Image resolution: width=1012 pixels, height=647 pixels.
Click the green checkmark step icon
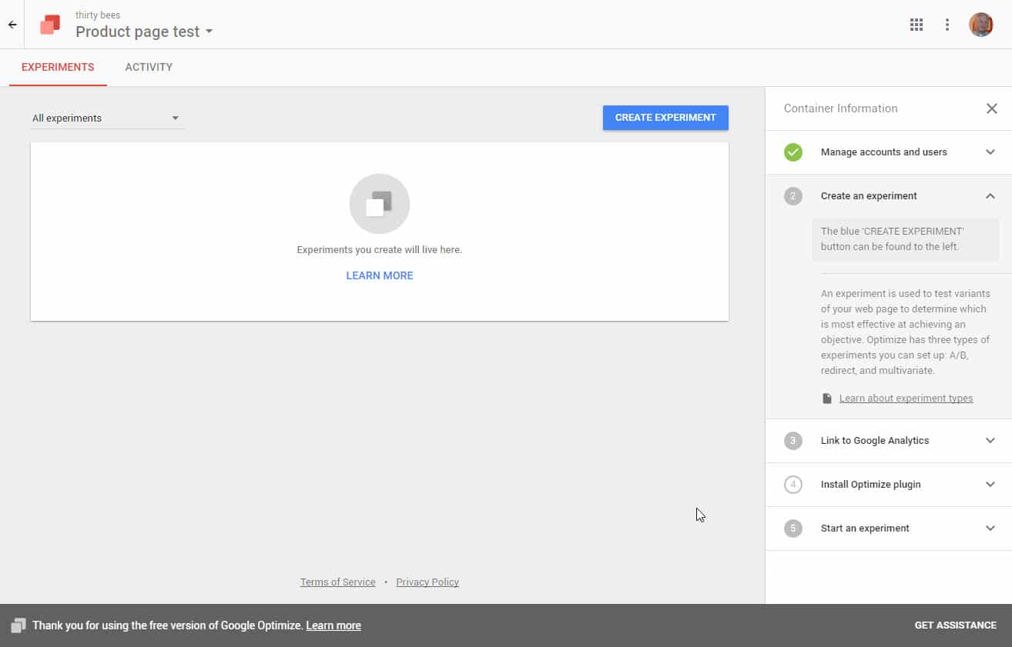tap(793, 152)
